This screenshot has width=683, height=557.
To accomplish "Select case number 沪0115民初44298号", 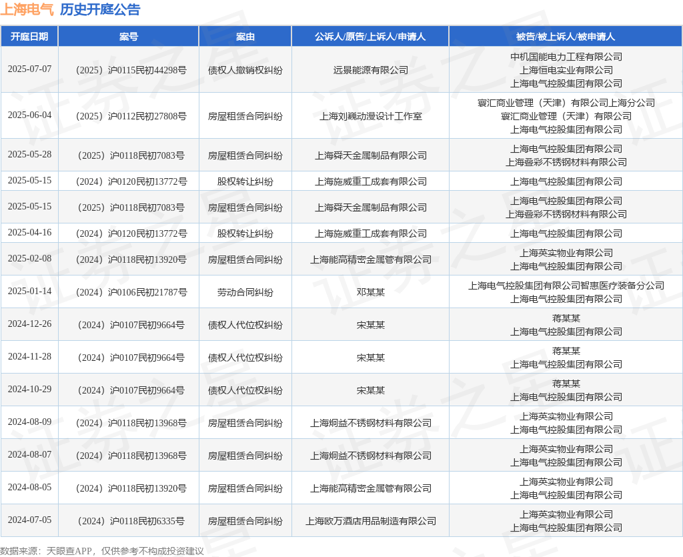I will coord(131,70).
